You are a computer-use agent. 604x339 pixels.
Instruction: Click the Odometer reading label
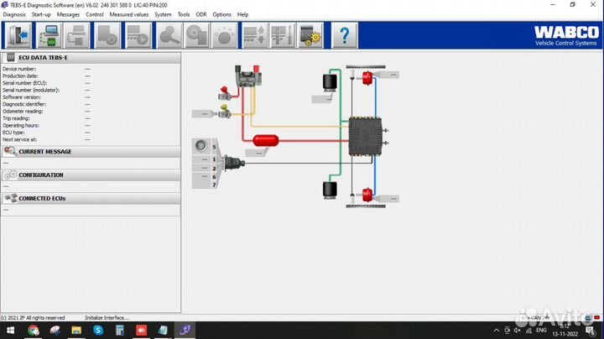pos(23,112)
